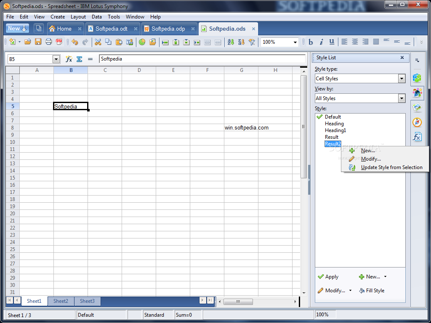Click the vertical scrollbar down arrow
This screenshot has height=323, width=431.
[304, 293]
